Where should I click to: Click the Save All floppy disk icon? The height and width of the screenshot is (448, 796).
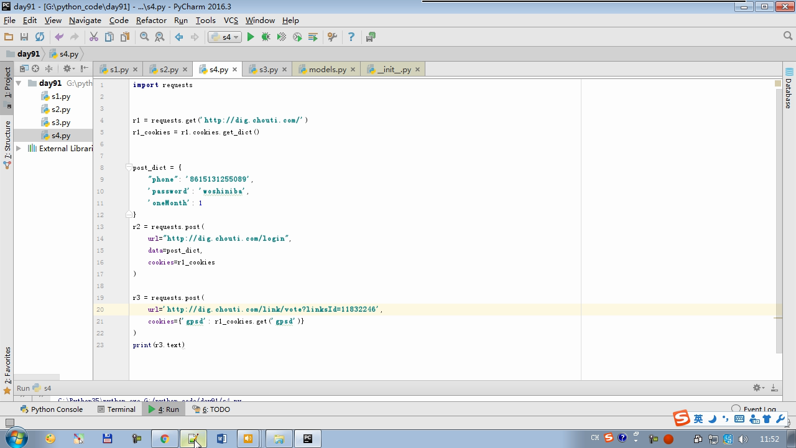coord(24,37)
